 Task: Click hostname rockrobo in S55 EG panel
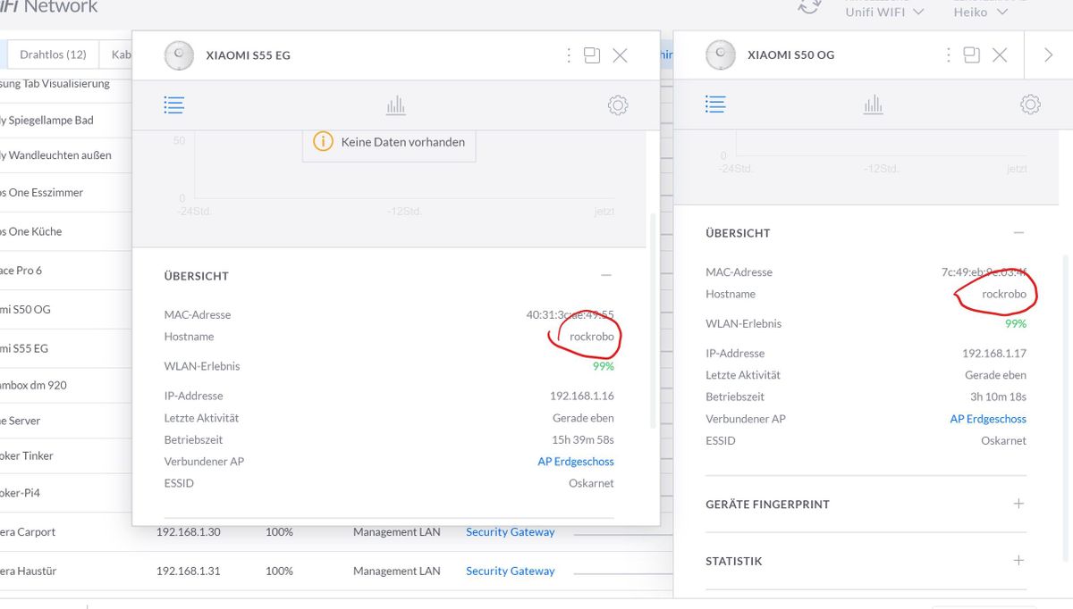[x=592, y=337]
